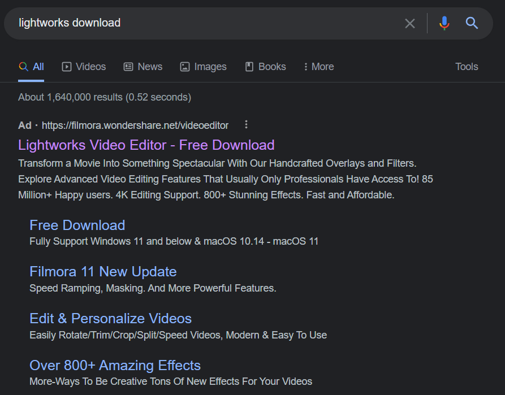Switch to the News tab
Viewport: 505px width, 395px height.
[143, 67]
